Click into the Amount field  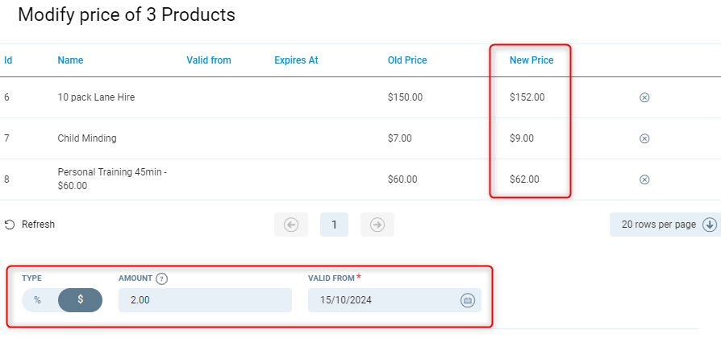(x=204, y=300)
